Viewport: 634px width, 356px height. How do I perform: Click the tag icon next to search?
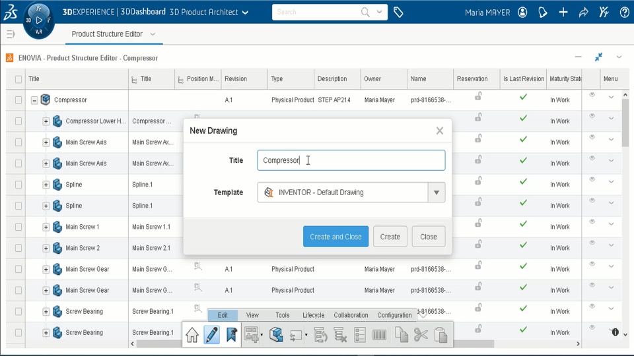(x=398, y=13)
